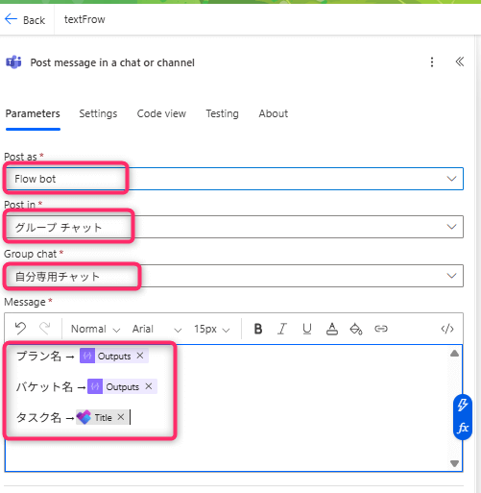This screenshot has width=481, height=493.
Task: Expand the Group chat dropdown
Action: coord(451,276)
